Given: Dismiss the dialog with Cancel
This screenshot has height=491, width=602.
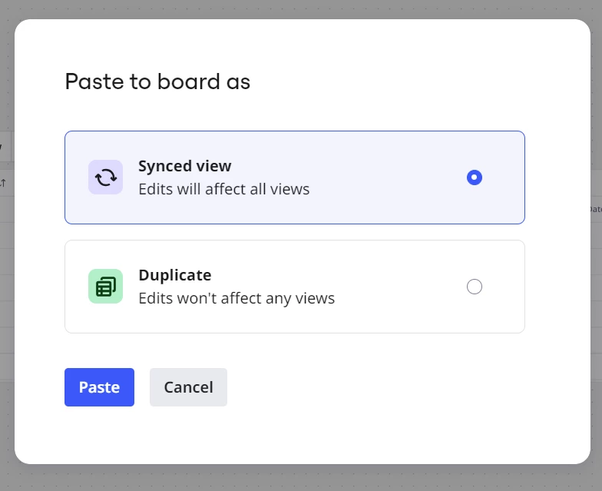Looking at the screenshot, I should click(189, 387).
